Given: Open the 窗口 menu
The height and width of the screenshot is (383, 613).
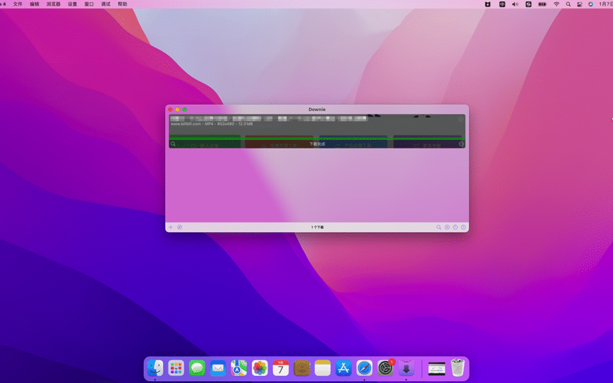Looking at the screenshot, I should click(x=89, y=4).
